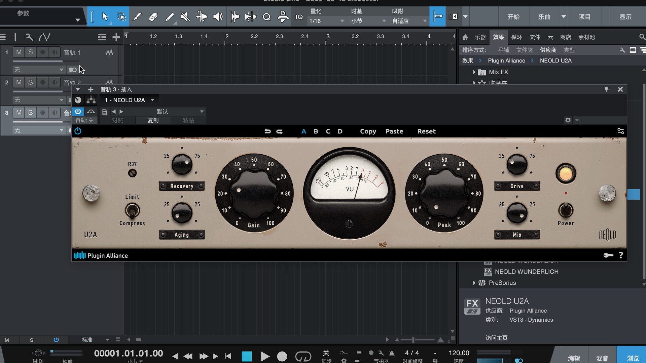Open the 访问主页 link
This screenshot has height=363, width=646.
pos(496,338)
